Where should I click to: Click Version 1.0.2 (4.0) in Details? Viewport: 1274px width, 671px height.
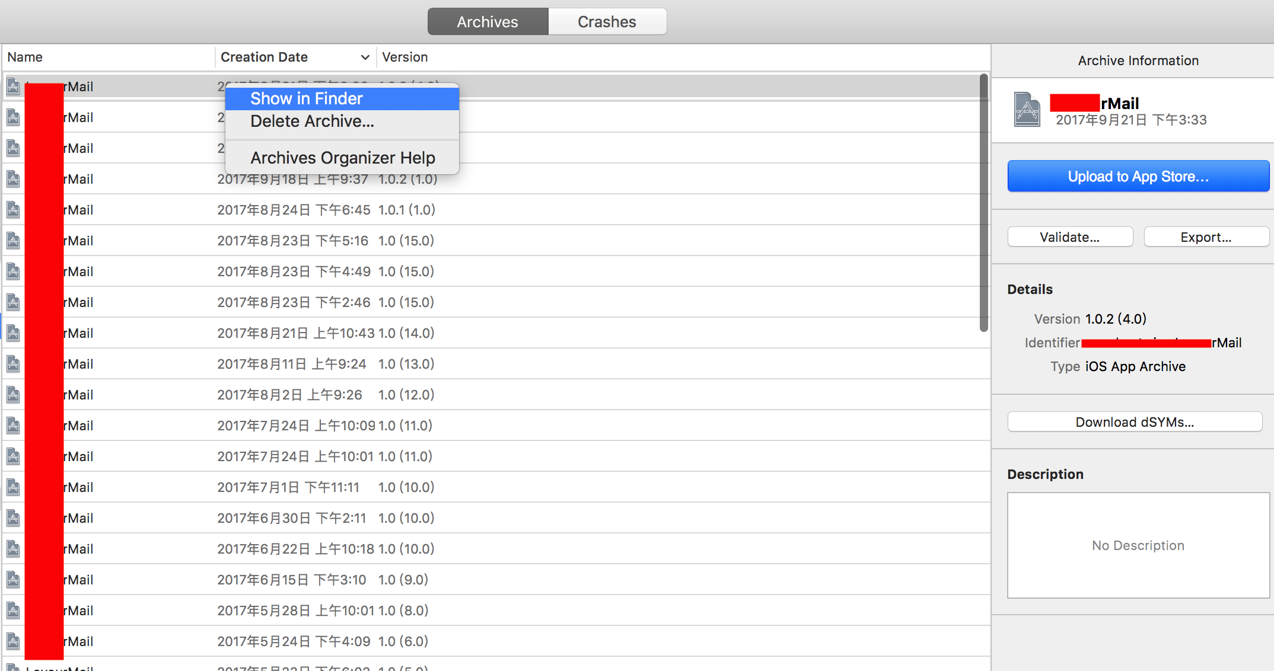(x=1116, y=319)
